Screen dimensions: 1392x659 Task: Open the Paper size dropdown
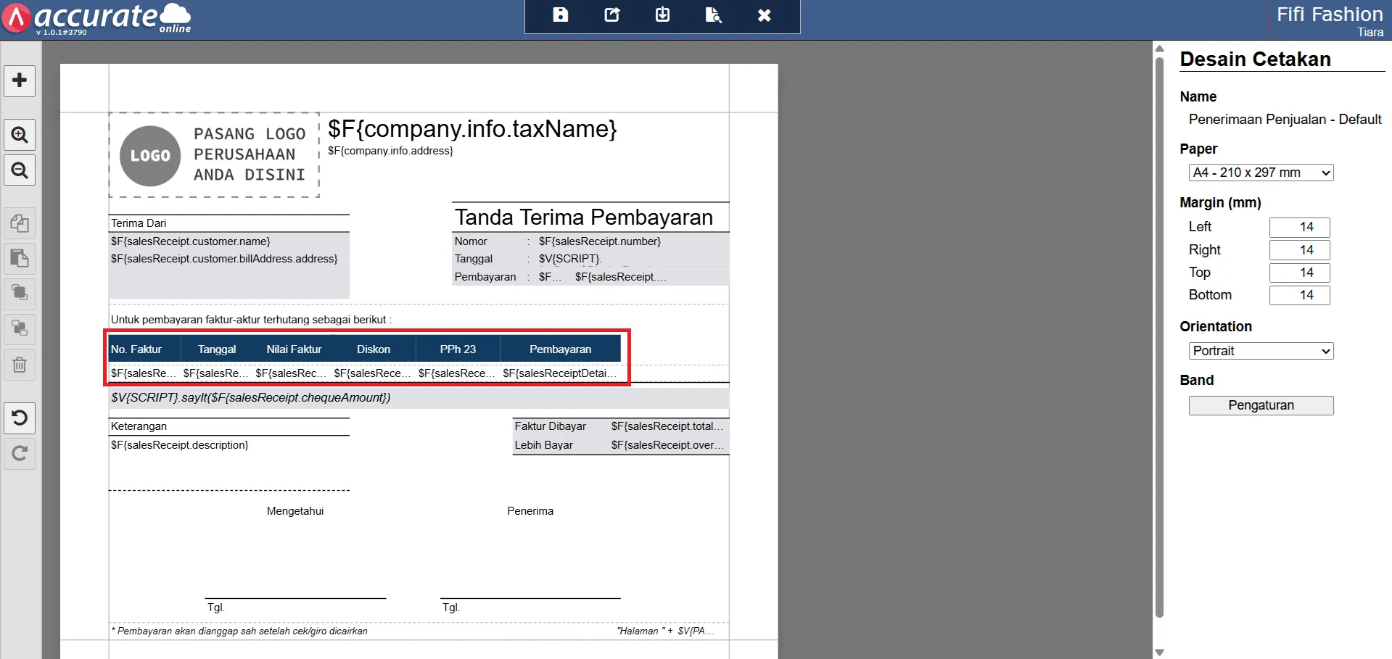coord(1261,173)
